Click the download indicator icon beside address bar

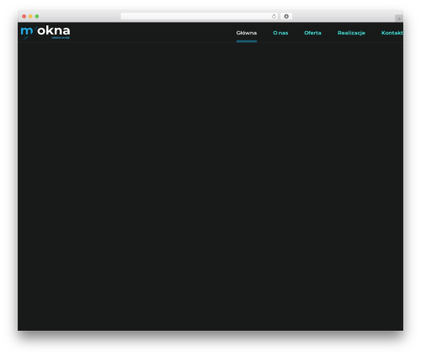[x=286, y=16]
